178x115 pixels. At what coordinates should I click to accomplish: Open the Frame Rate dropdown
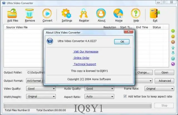[x=159, y=89]
